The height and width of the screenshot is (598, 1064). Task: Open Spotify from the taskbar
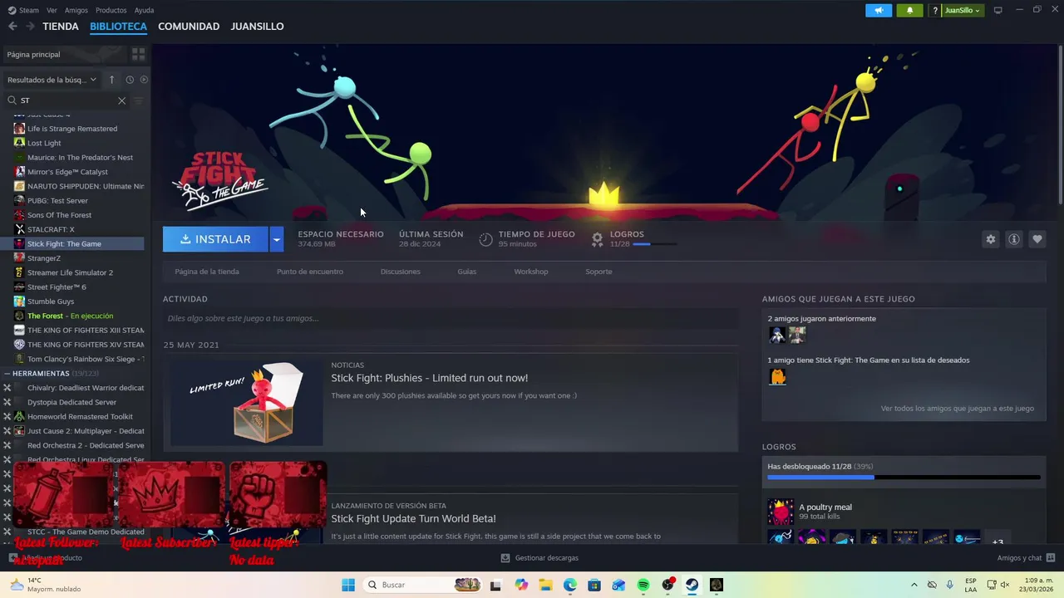tap(643, 585)
